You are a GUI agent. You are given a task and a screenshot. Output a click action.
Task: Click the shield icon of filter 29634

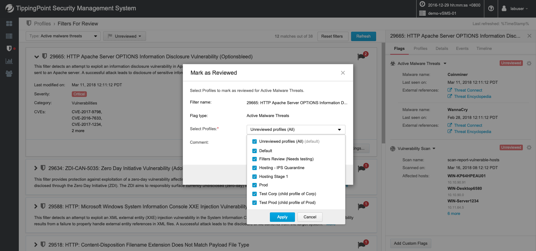[43, 168]
